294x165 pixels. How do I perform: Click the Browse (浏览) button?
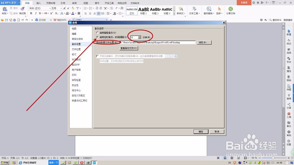[x=204, y=43]
